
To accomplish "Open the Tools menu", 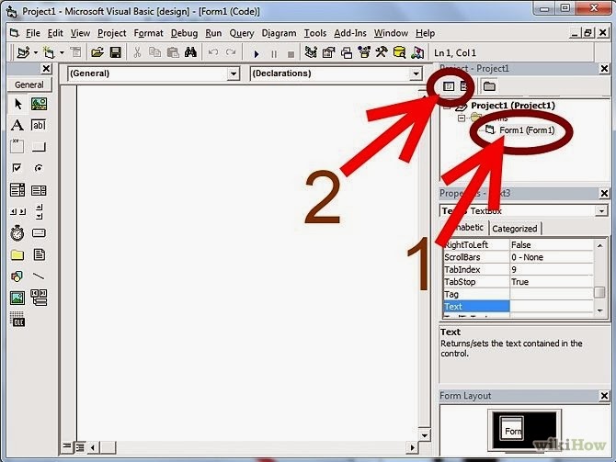I will (315, 33).
